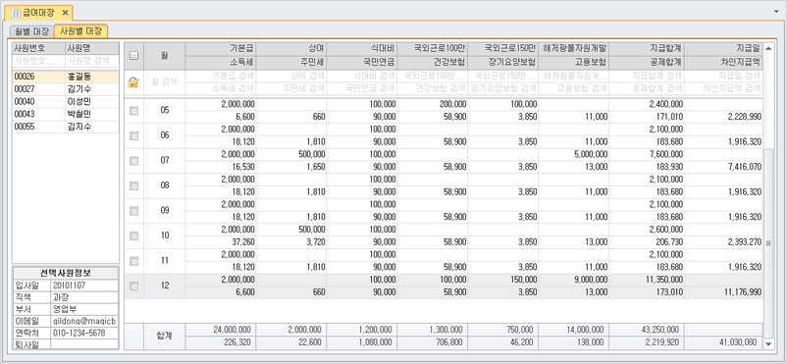Select employee 00040 이성민
The image size is (787, 364).
click(x=66, y=102)
